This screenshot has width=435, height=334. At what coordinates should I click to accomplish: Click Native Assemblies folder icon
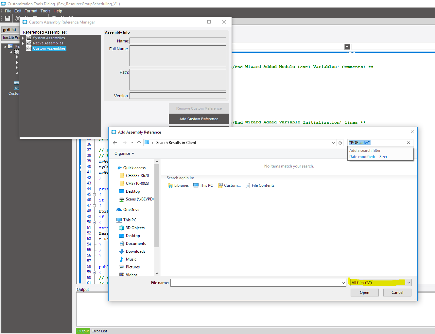tap(29, 43)
